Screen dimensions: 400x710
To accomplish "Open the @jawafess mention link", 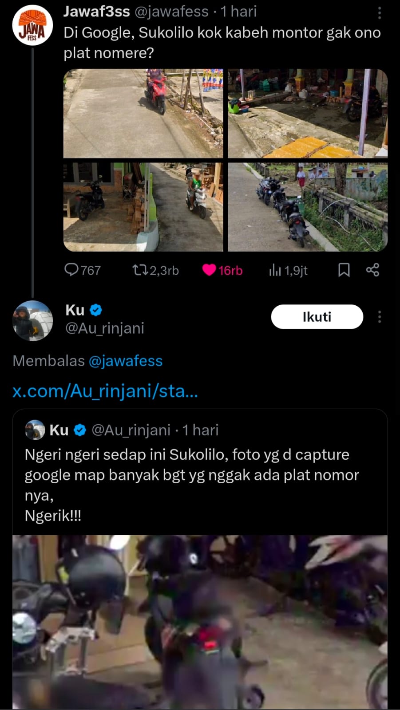I will click(x=126, y=361).
